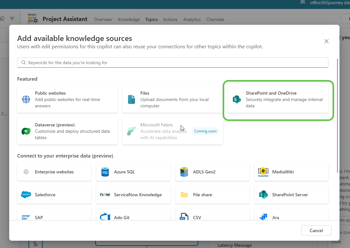Click the File share folder icon
The width and height of the screenshot is (350, 248).
(x=184, y=195)
